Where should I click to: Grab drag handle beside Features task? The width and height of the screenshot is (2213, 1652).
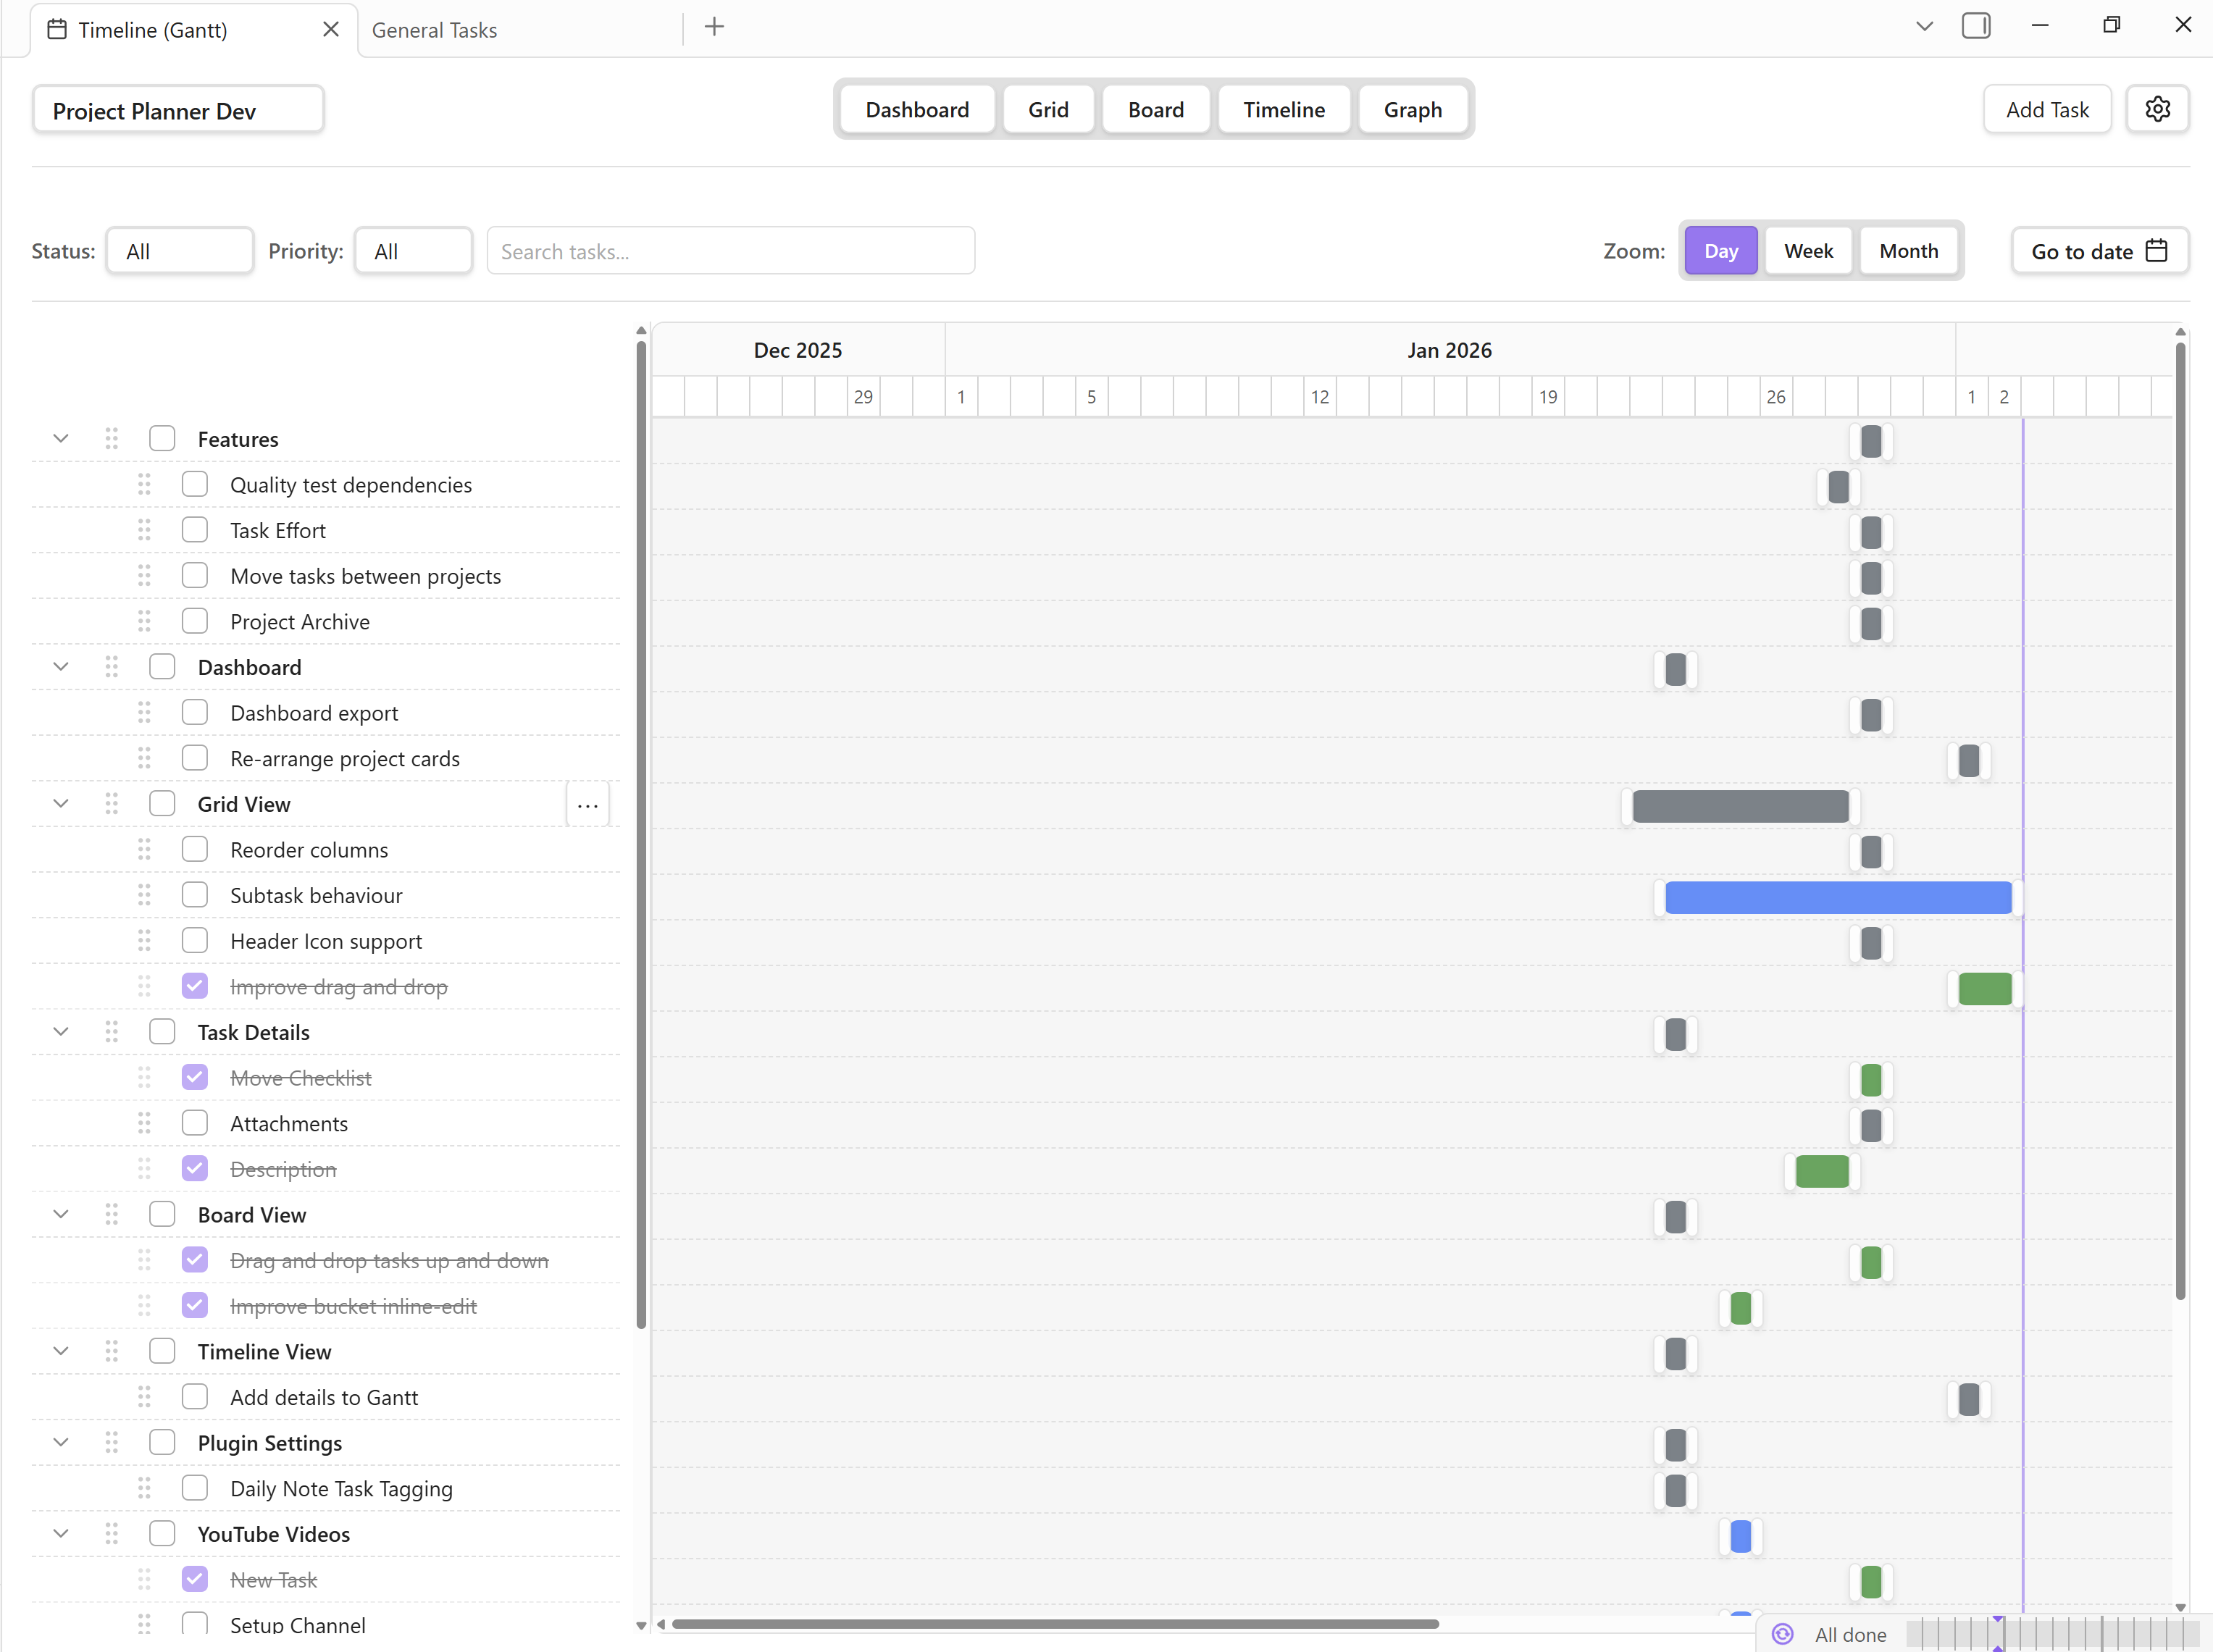click(x=111, y=439)
